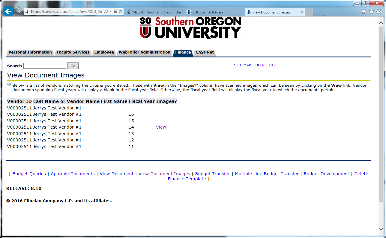Viewport: 386px width, 238px height.
Task: Click fiscal year value 13
Action: coord(131,134)
